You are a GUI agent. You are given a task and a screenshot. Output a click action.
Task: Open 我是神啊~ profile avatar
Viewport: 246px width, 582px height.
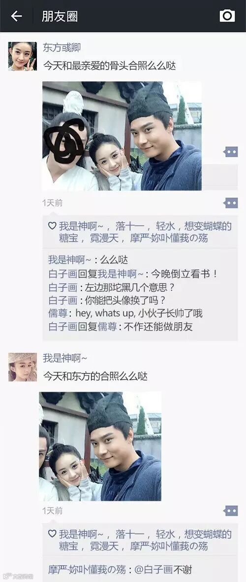click(23, 367)
